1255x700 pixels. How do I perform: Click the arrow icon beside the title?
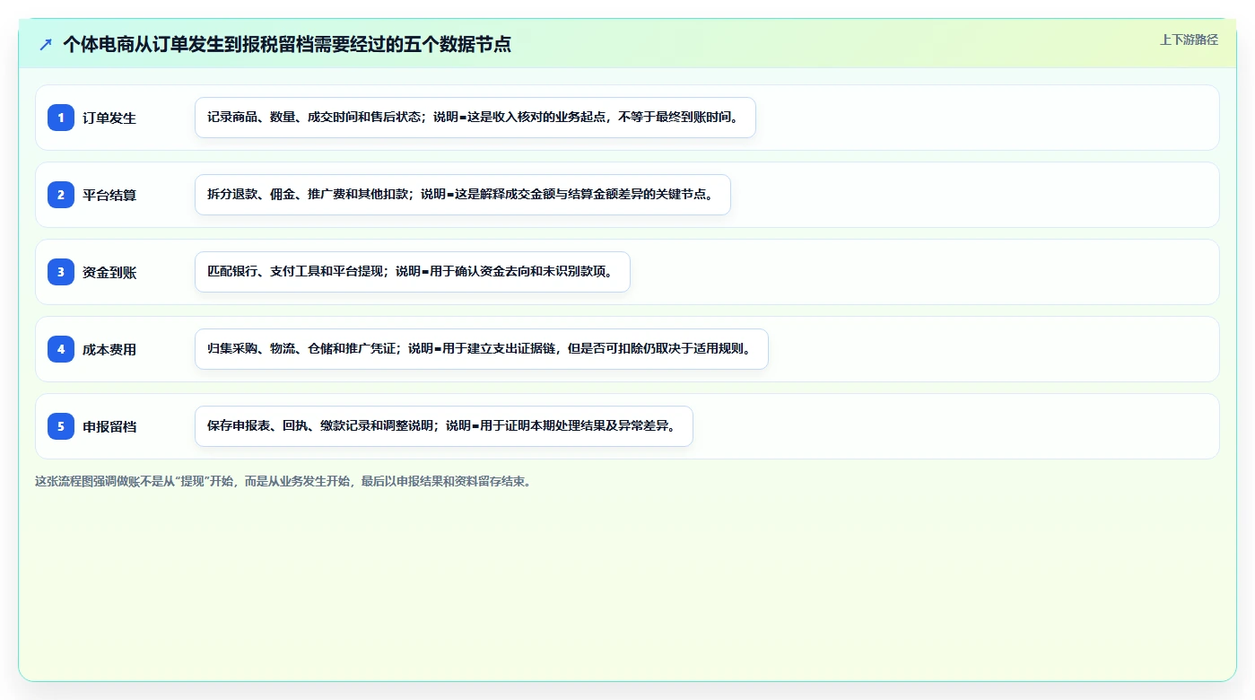pos(46,44)
